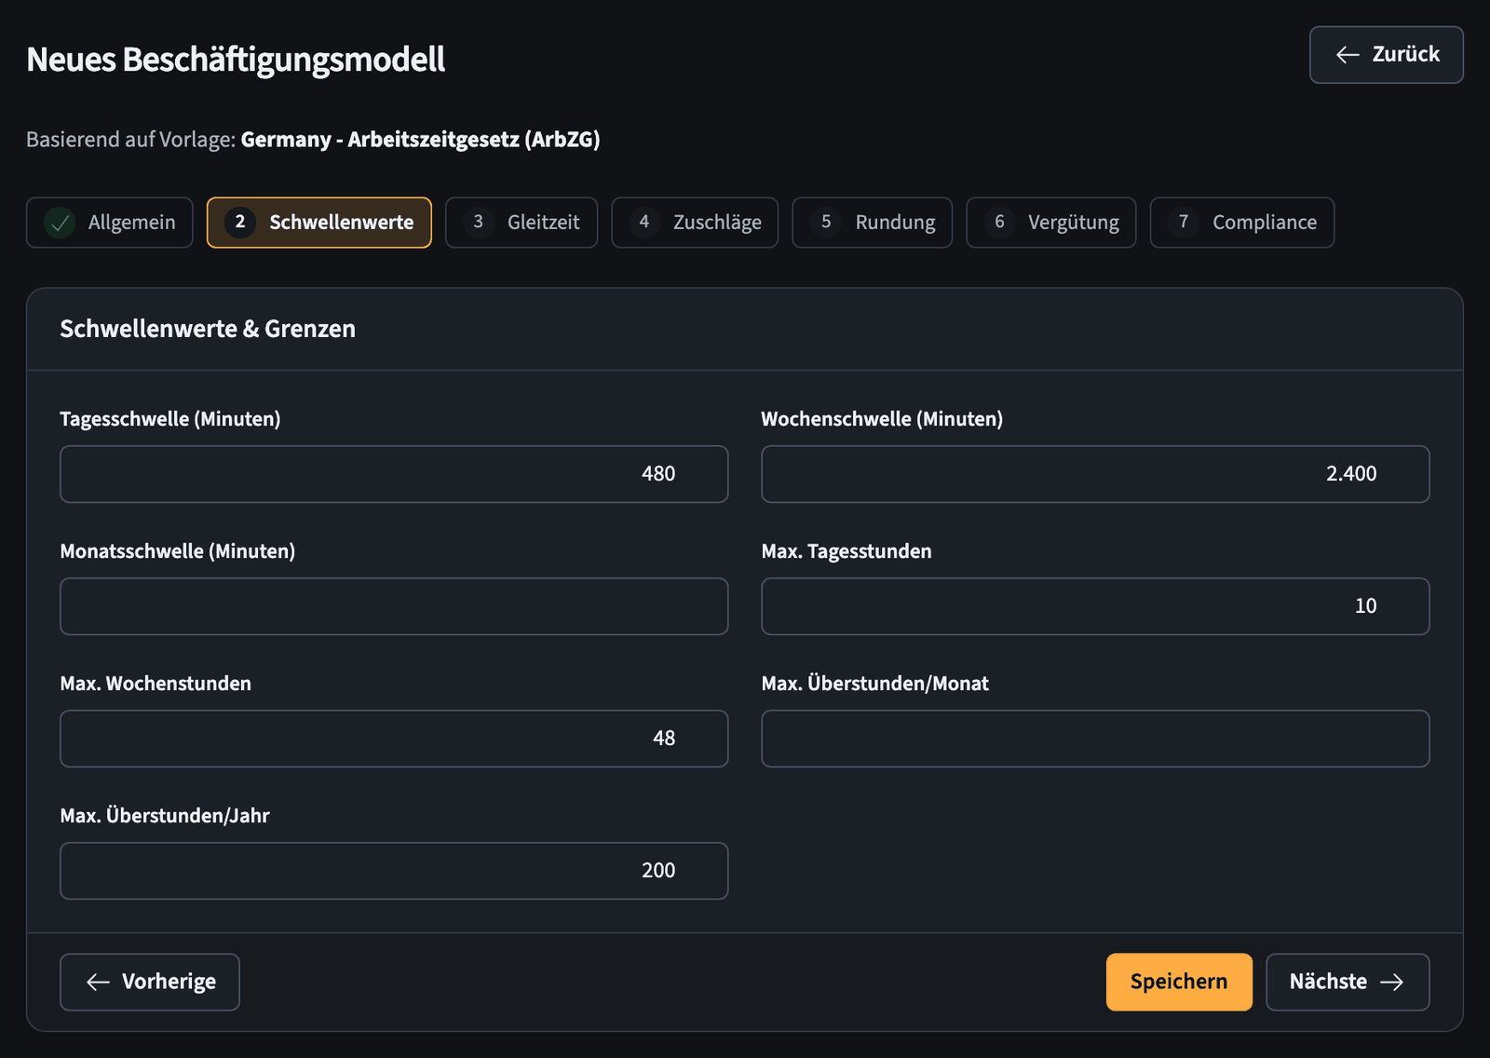Screen dimensions: 1490x1058
Task: Click the Zurück back button
Action: coord(1386,55)
